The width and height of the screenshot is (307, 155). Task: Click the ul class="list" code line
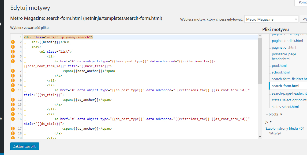[55, 52]
